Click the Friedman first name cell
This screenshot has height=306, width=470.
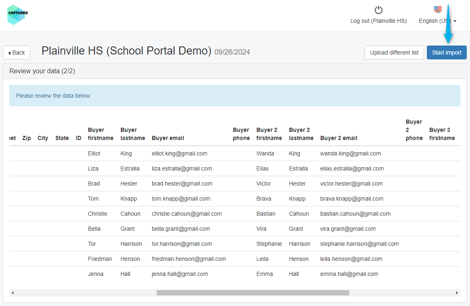(x=100, y=259)
